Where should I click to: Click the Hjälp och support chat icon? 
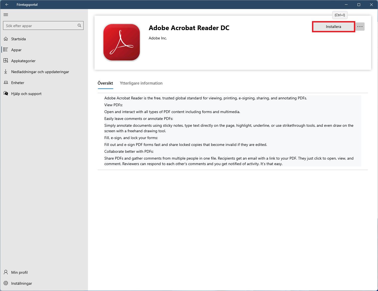click(x=6, y=94)
